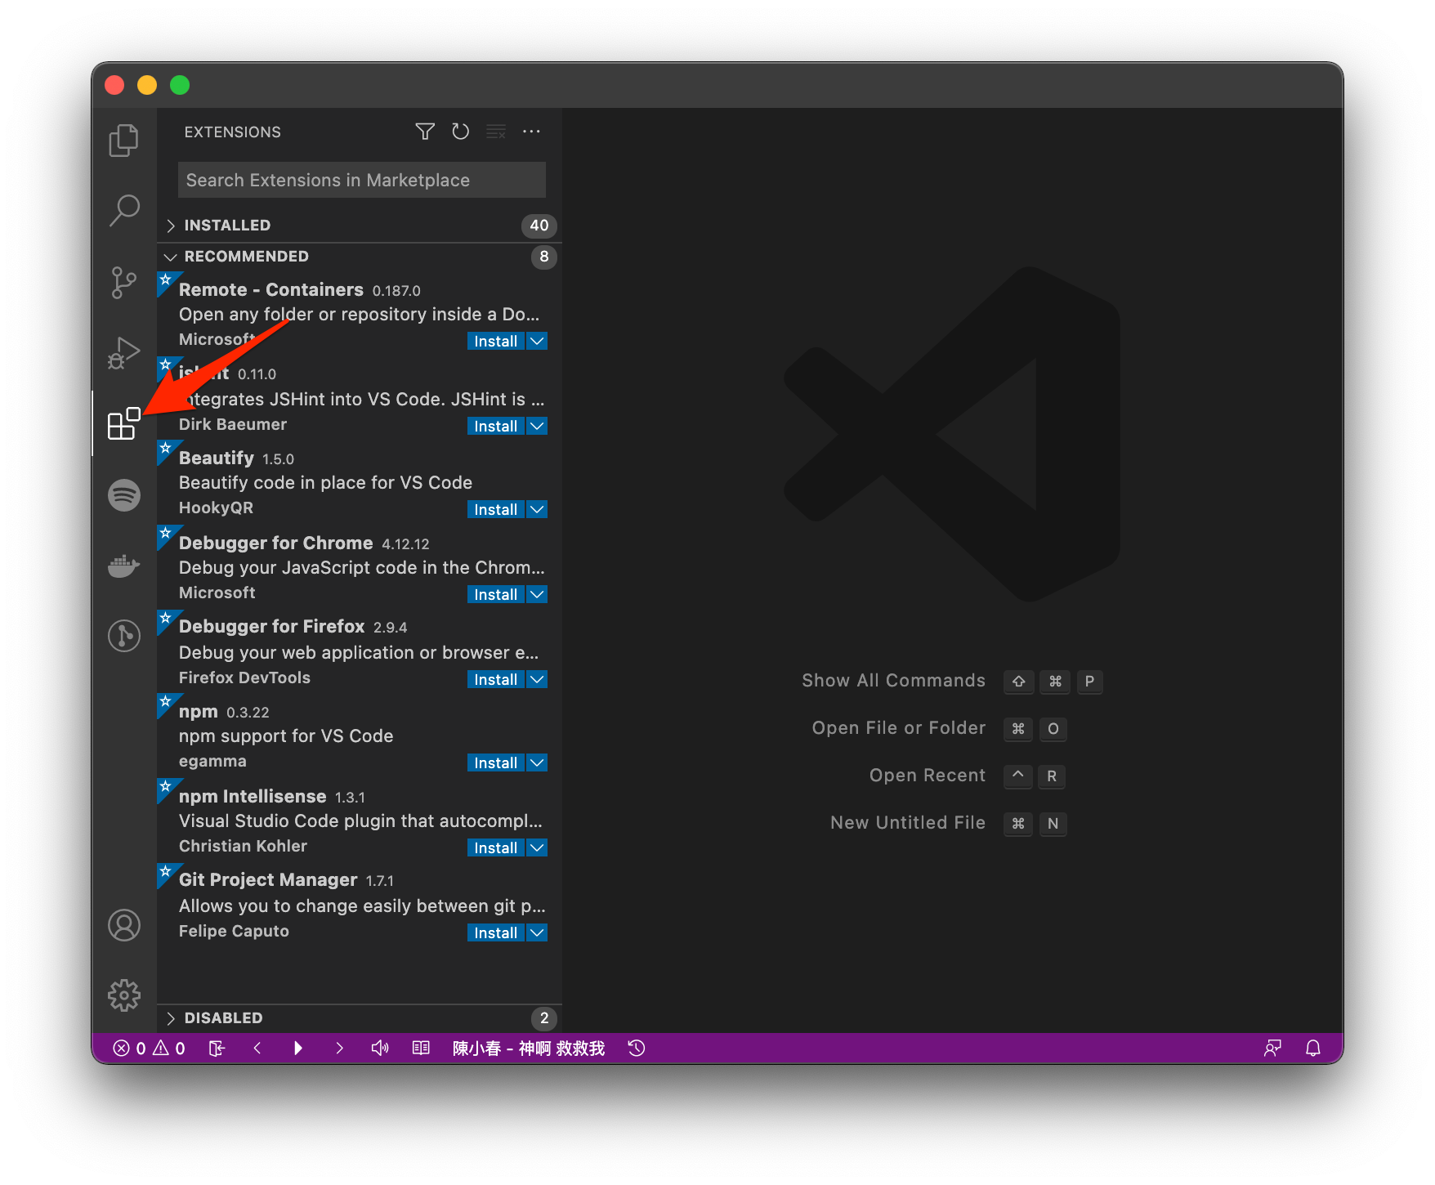This screenshot has height=1185, width=1435.
Task: Open Views and More Actions ellipsis
Action: (531, 132)
